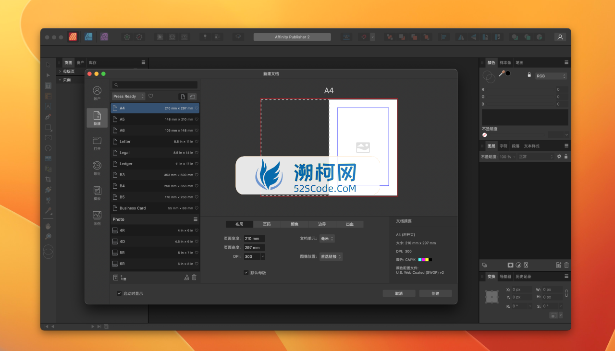615x351 pixels.
Task: Select the Letter preset row
Action: (x=155, y=142)
